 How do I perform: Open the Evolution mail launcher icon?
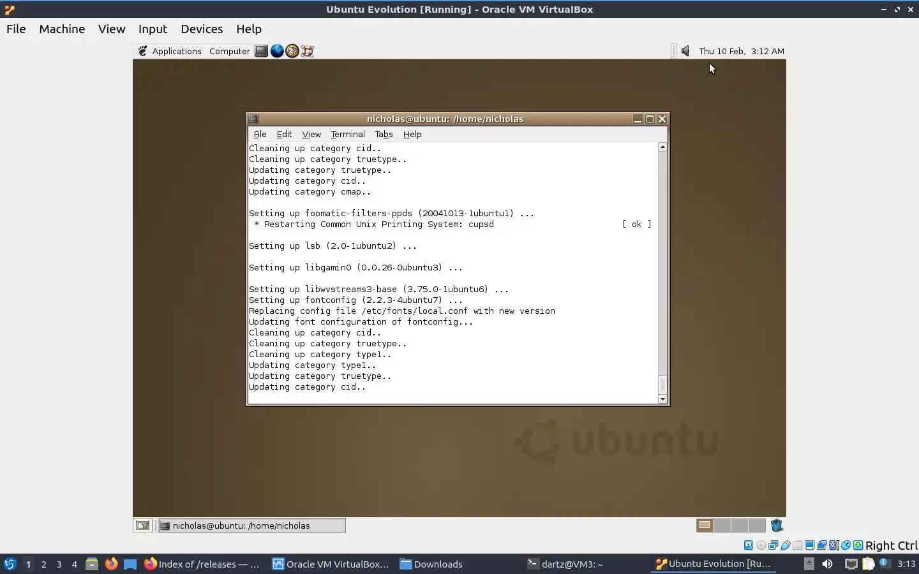[292, 51]
